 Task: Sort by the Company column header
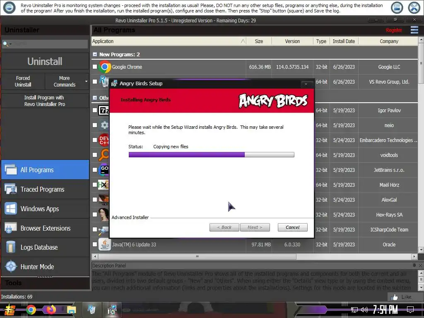[x=388, y=41]
